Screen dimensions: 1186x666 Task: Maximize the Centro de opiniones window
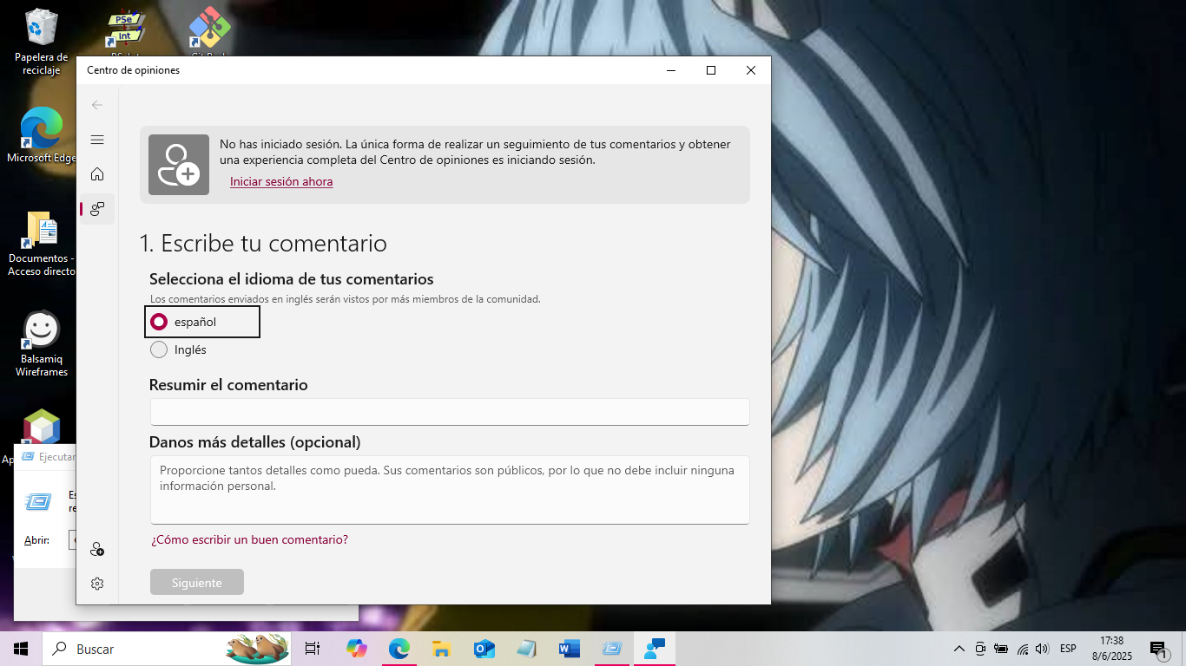(x=711, y=70)
